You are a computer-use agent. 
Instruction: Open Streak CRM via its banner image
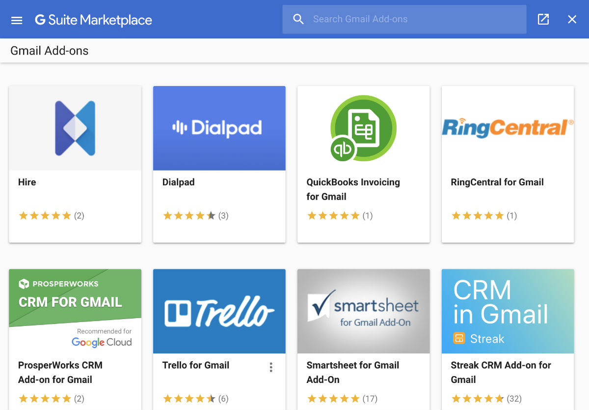(508, 311)
